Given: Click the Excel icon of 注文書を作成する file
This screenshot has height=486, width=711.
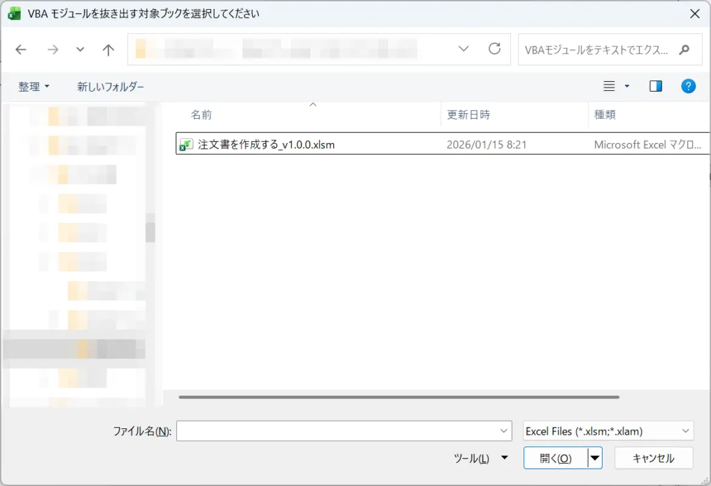Looking at the screenshot, I should (186, 144).
